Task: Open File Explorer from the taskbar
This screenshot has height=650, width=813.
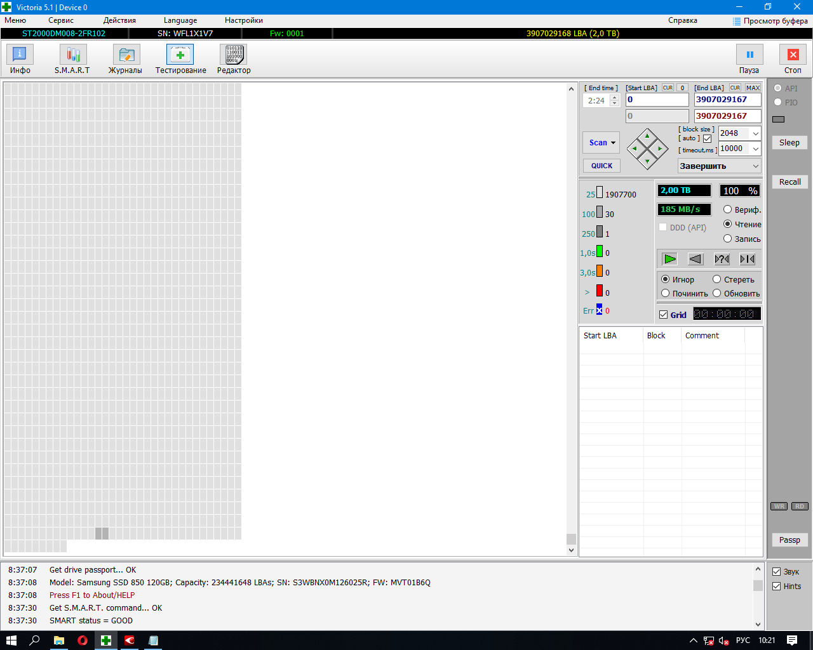Action: click(59, 640)
